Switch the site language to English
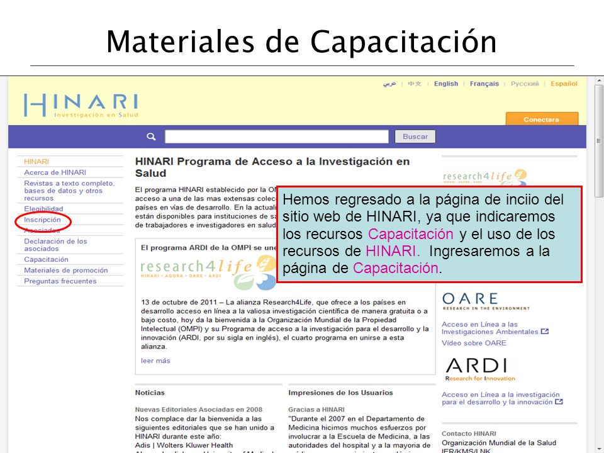Screen dimensions: 604x453 pos(446,84)
